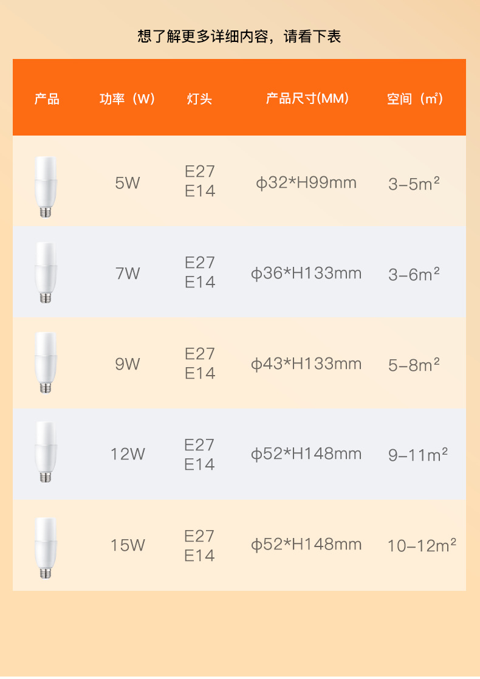Click the 3-5m² space value
Image resolution: width=480 pixels, height=679 pixels.
click(414, 184)
